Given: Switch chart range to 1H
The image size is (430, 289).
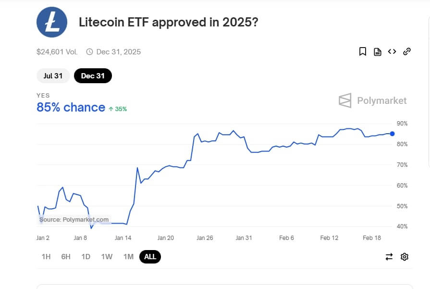Looking at the screenshot, I should [46, 257].
